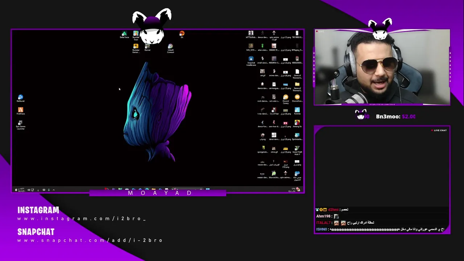Select the RPReplay_Final video file
The width and height of the screenshot is (464, 261).
pos(297,47)
